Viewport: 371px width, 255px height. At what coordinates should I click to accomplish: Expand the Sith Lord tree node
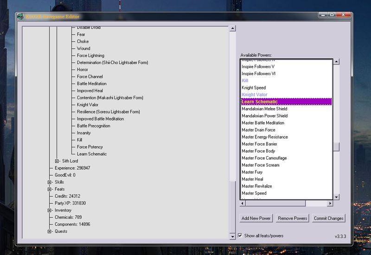(57, 161)
